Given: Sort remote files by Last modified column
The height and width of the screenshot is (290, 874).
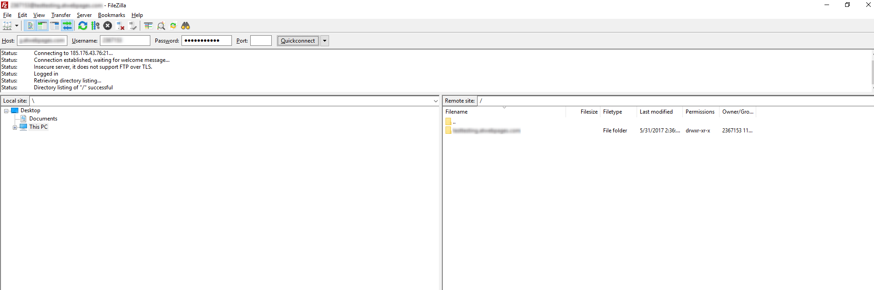Looking at the screenshot, I should click(x=656, y=112).
